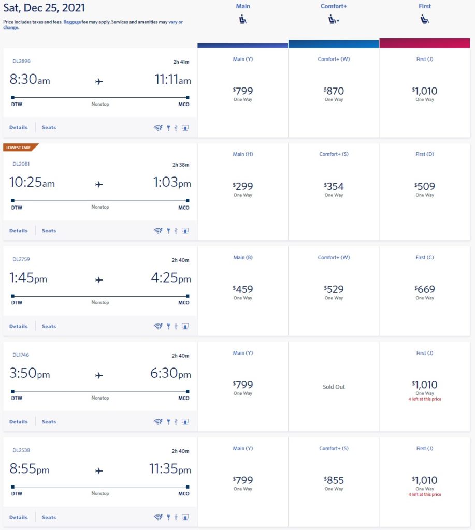Click power outlet icon on flight DL2081
Viewport: 475px width, 530px height.
(168, 231)
